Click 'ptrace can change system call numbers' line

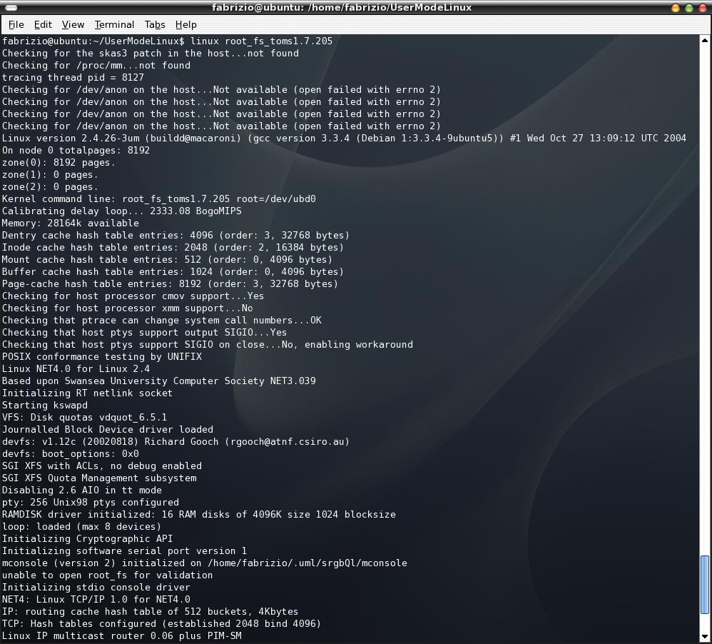pos(162,321)
